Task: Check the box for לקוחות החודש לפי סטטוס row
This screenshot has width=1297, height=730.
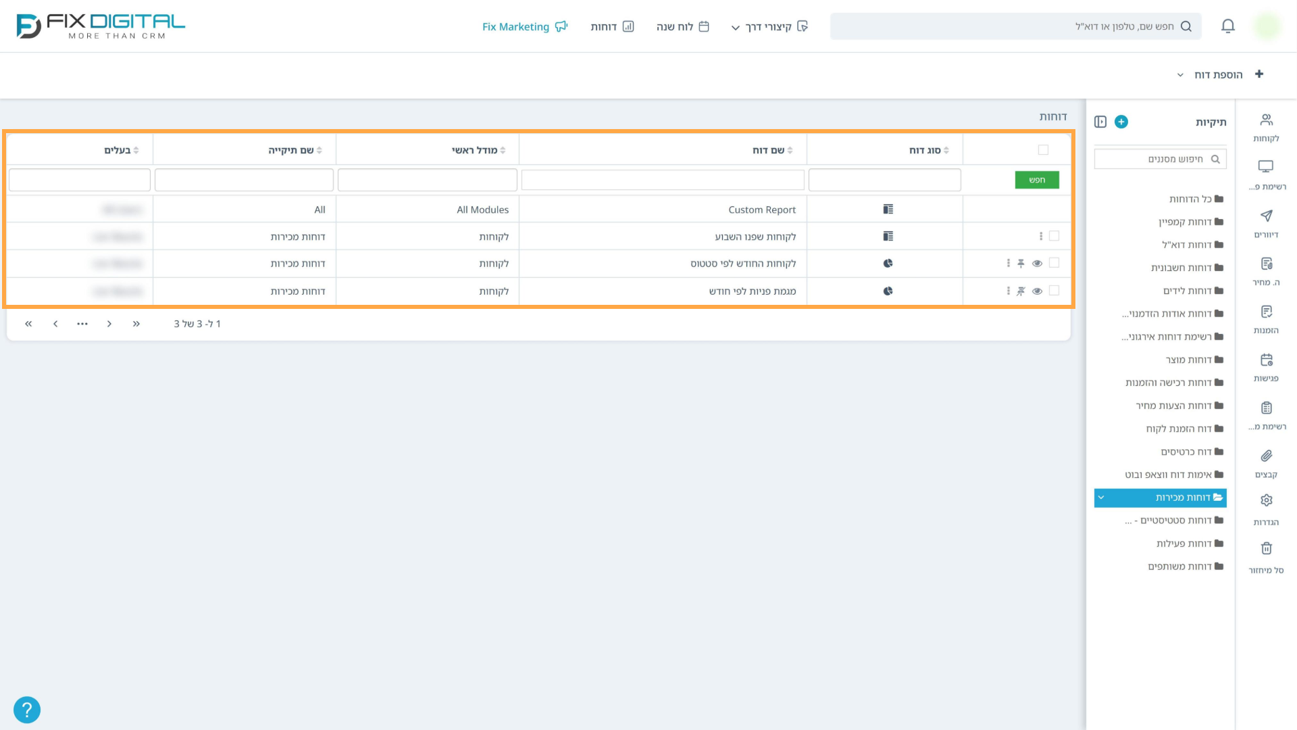Action: coord(1054,263)
